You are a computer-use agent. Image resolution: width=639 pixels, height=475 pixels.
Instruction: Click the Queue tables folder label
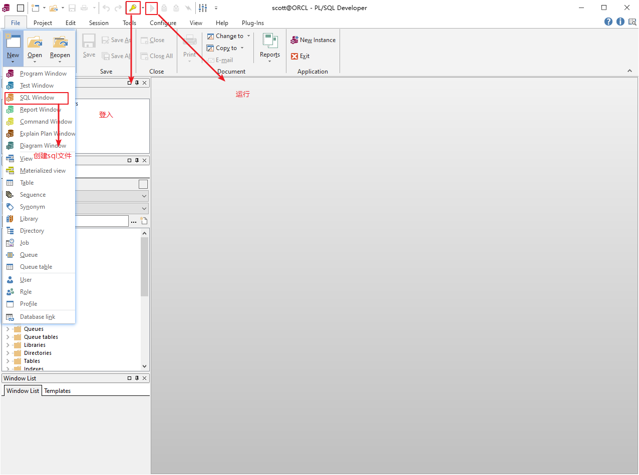click(41, 337)
